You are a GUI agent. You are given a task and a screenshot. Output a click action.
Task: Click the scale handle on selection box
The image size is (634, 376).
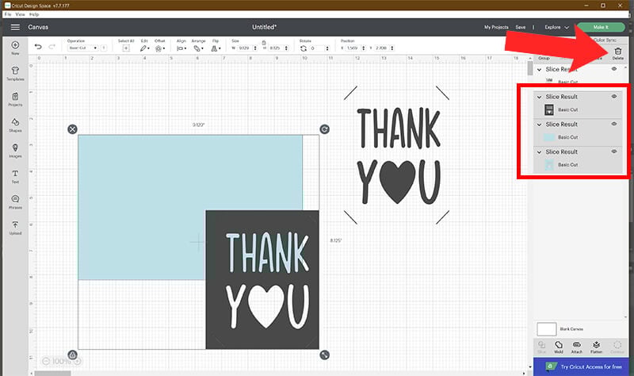[x=324, y=355]
